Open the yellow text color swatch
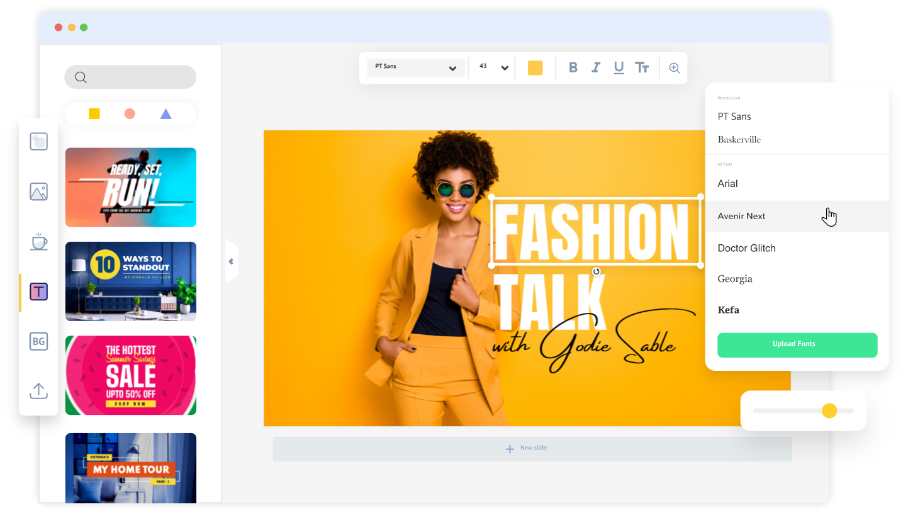The height and width of the screenshot is (515, 908). (535, 68)
